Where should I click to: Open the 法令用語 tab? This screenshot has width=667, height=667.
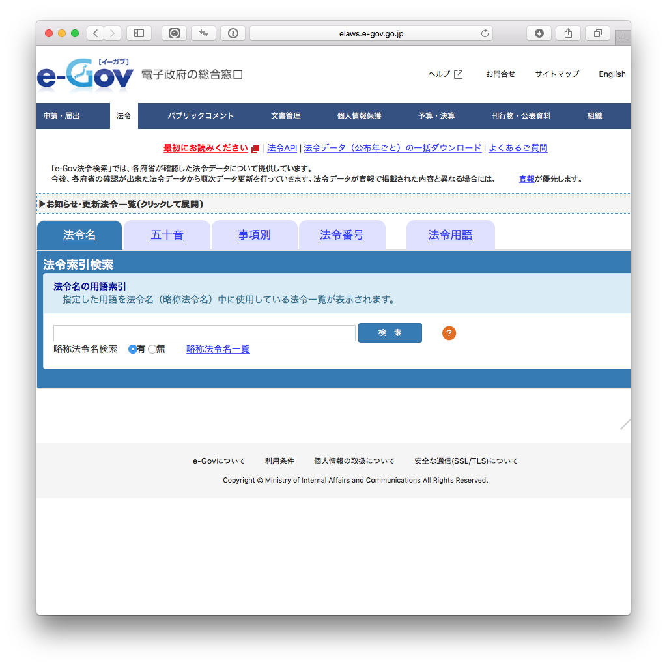click(450, 235)
